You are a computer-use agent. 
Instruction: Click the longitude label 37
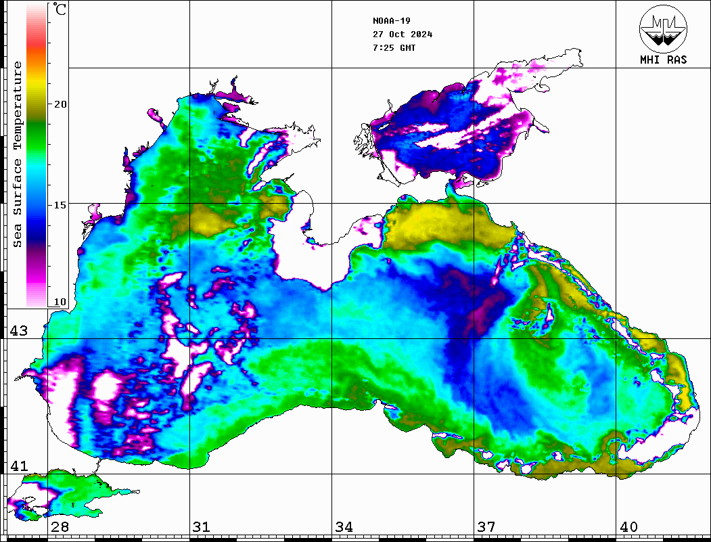[x=486, y=527]
